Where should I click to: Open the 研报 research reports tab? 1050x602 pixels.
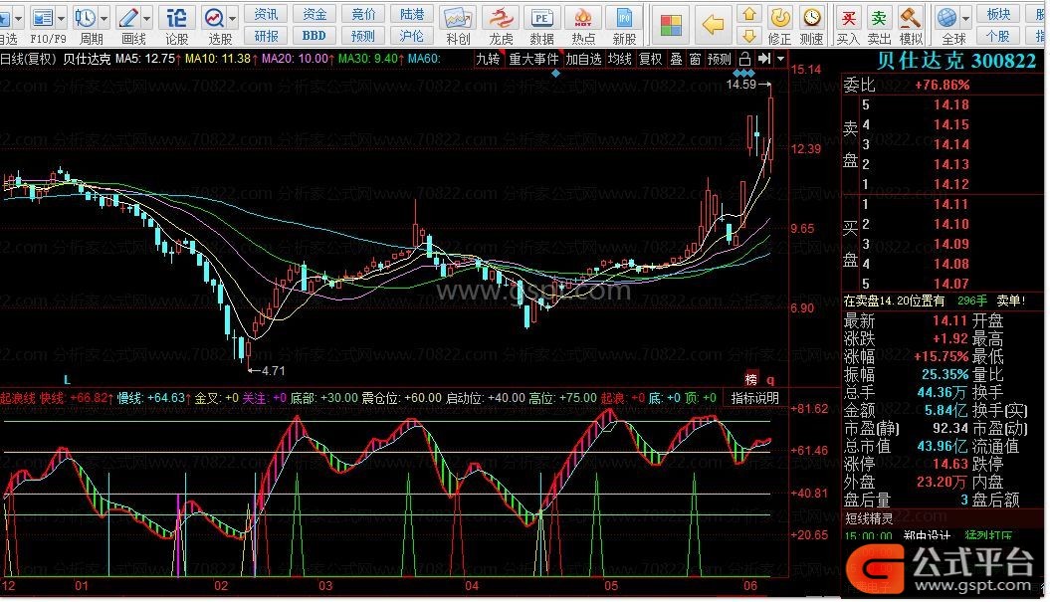[266, 36]
